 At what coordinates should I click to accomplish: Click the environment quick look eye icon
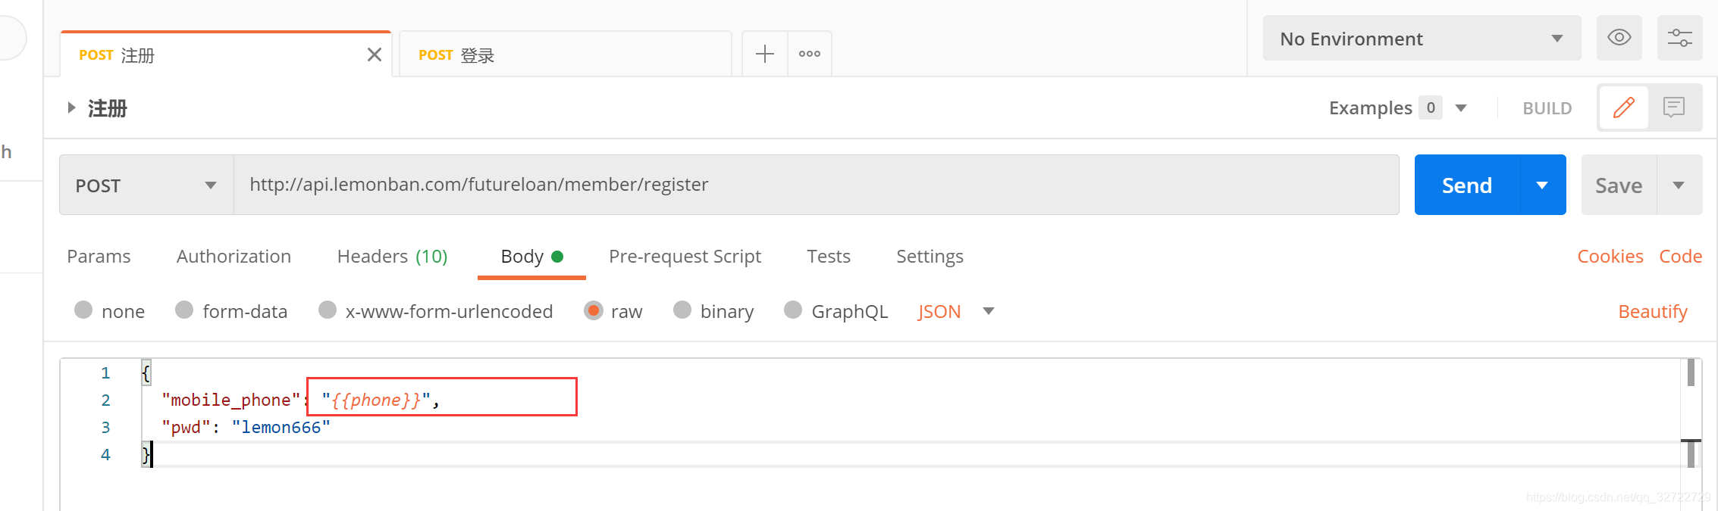1619,38
